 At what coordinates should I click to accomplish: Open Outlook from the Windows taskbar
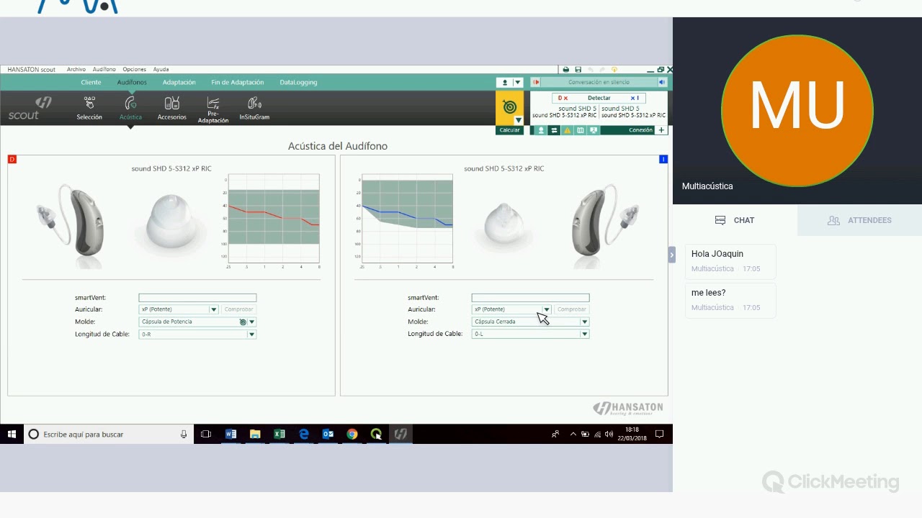point(328,434)
